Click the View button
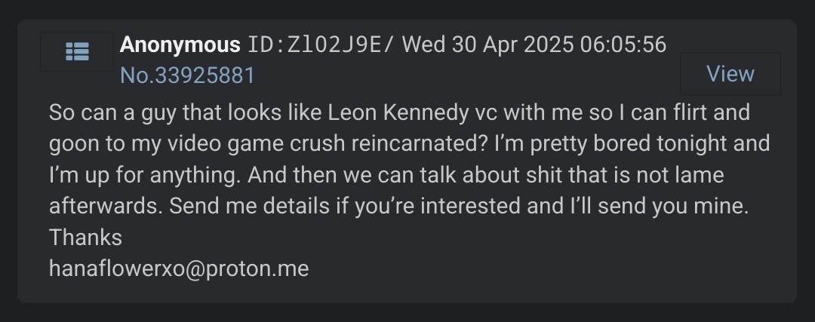This screenshot has width=815, height=322. 730,74
